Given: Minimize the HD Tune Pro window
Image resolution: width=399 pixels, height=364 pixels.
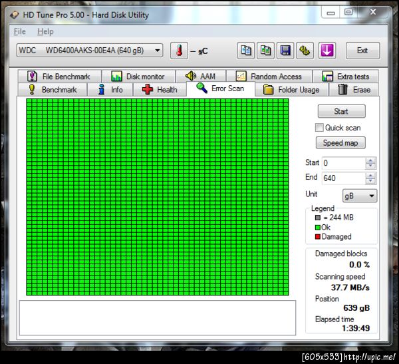Looking at the screenshot, I should click(x=331, y=13).
